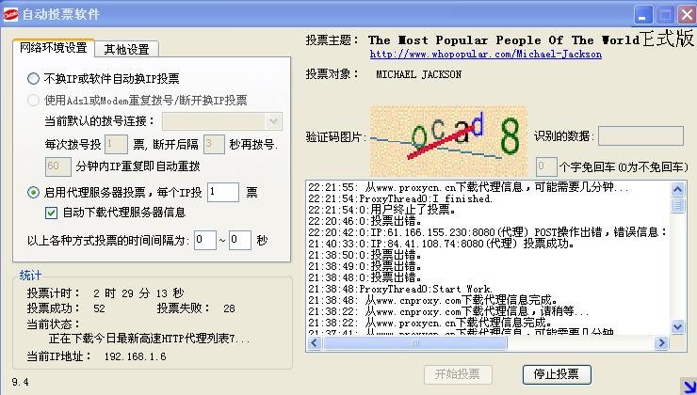697x395 pixels.
Task: Click status text 正在下载今日最新高速HTTP代理列表7...
Action: coord(150,340)
